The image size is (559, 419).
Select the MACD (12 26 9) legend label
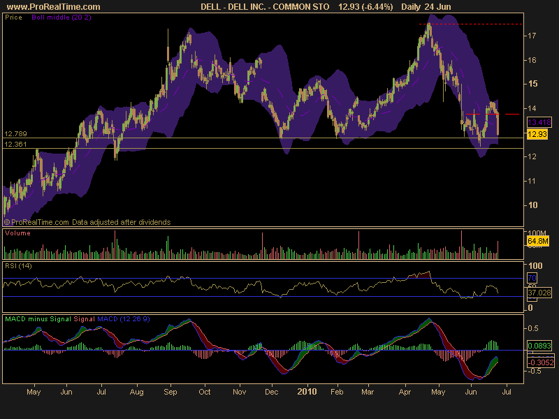[x=124, y=319]
